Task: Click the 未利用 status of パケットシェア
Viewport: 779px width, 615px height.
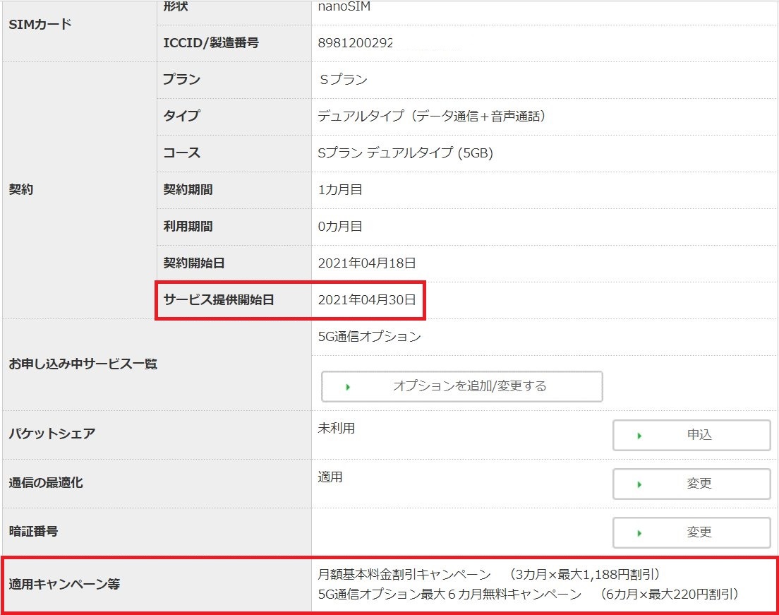Action: coord(337,429)
